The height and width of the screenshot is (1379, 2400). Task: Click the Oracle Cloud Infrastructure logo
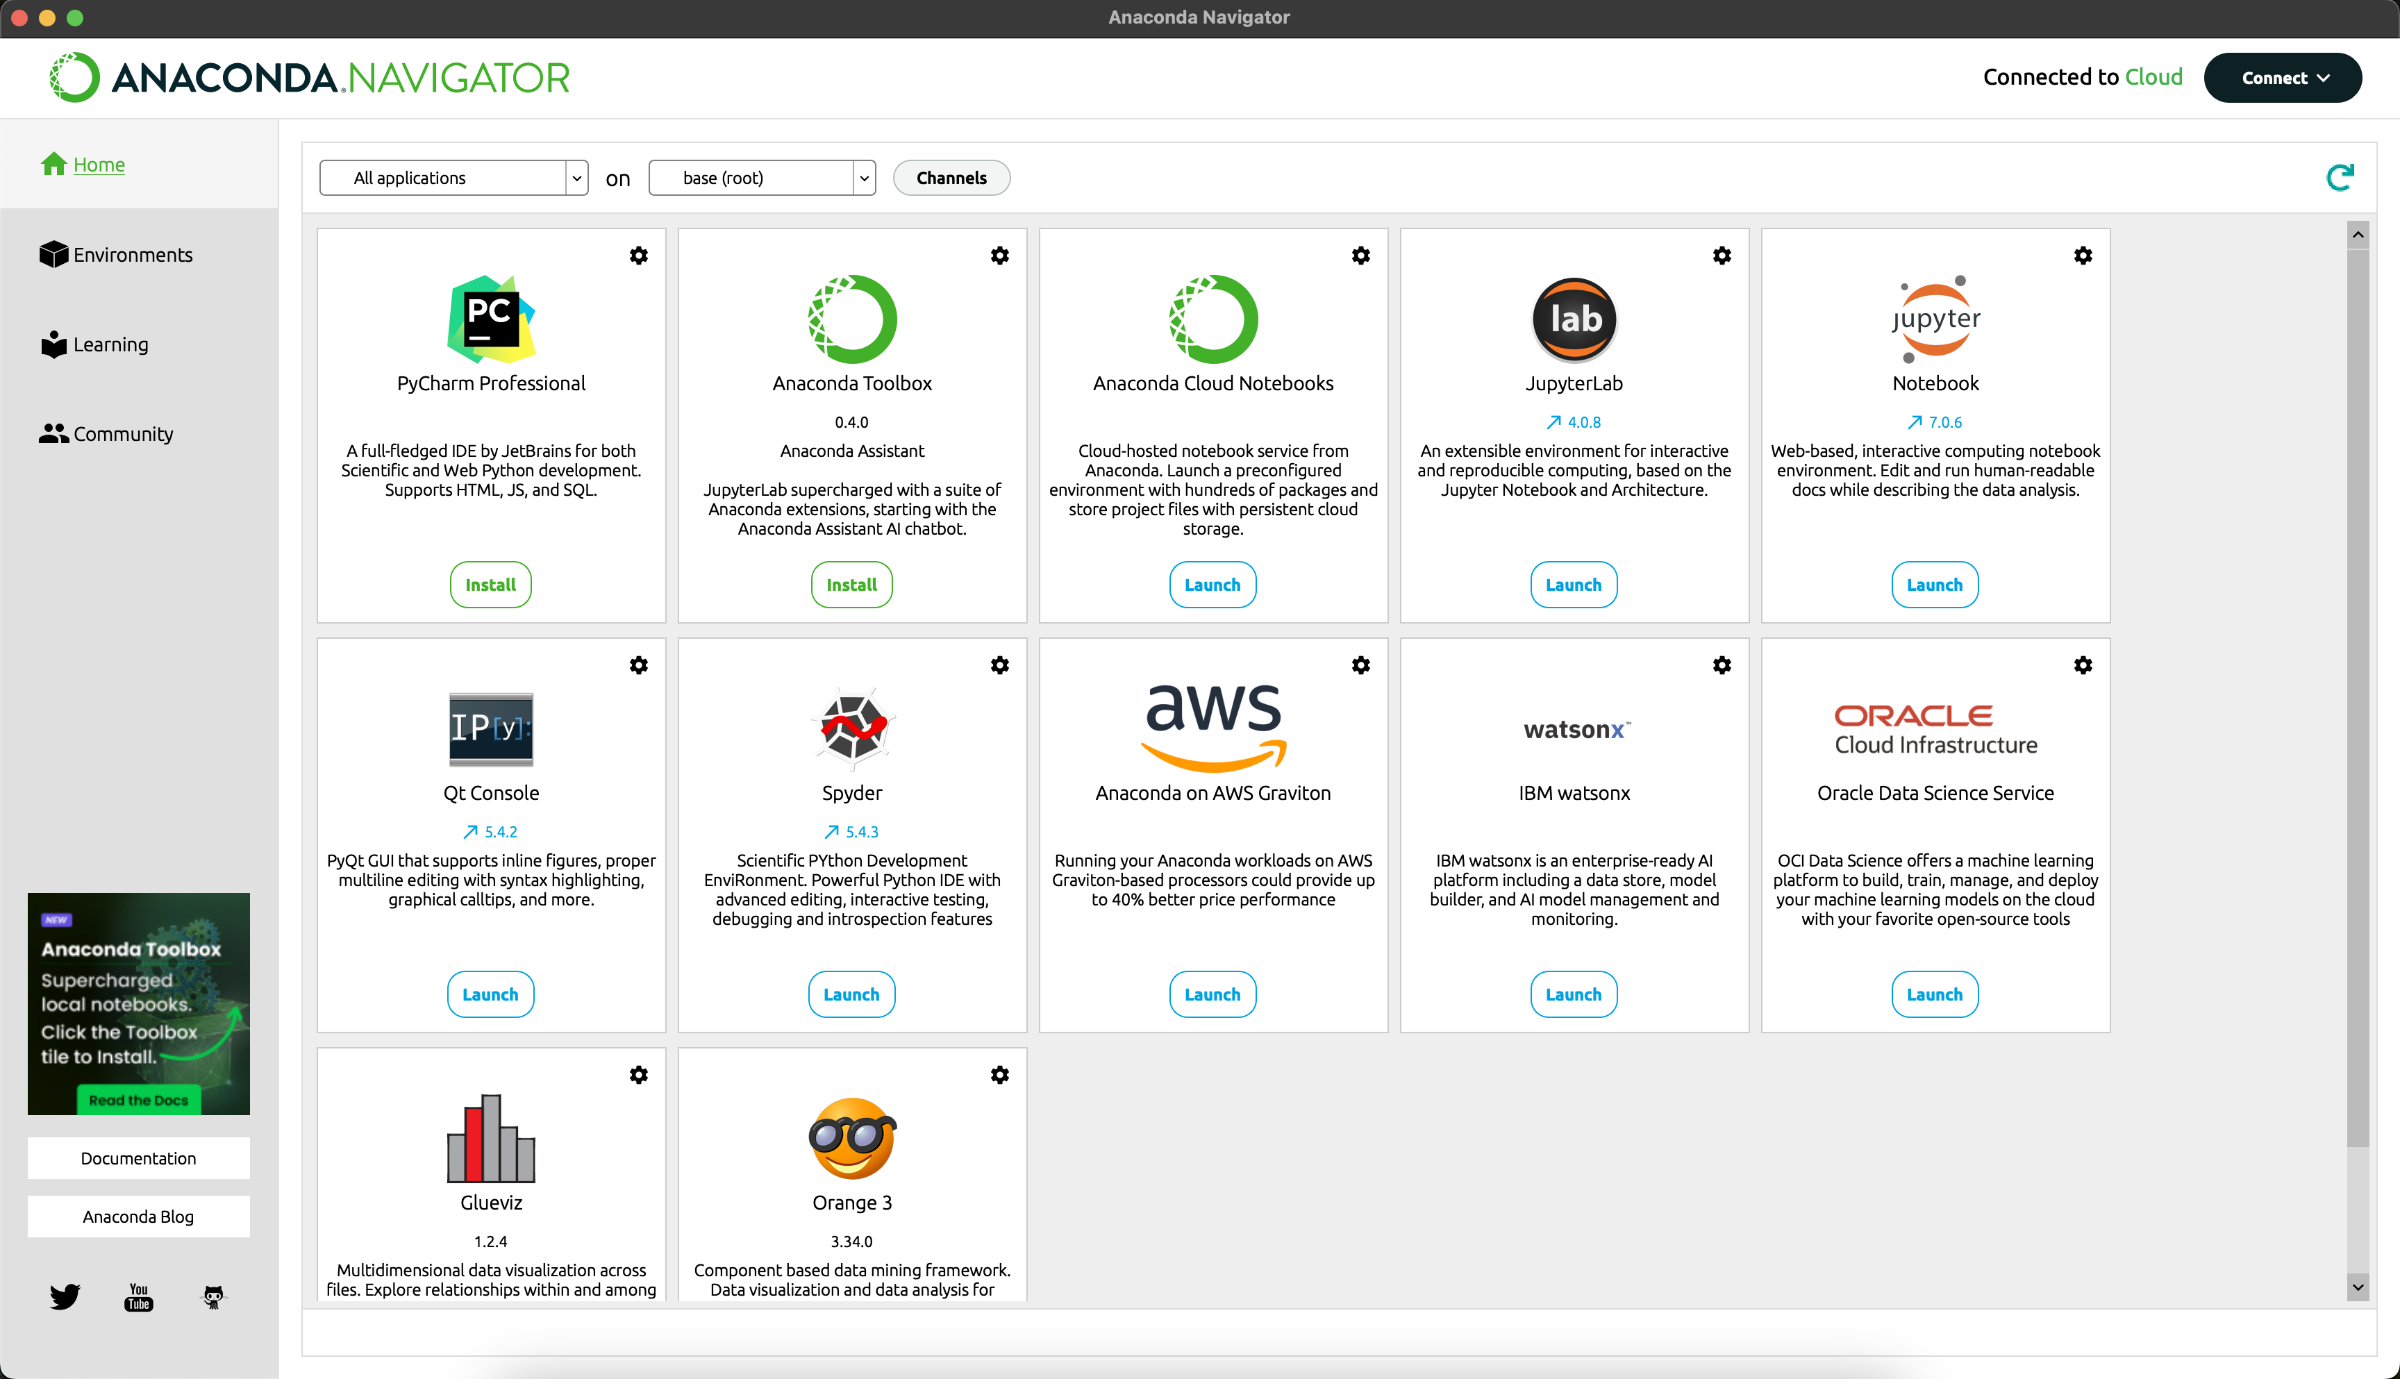pyautogui.click(x=1935, y=729)
